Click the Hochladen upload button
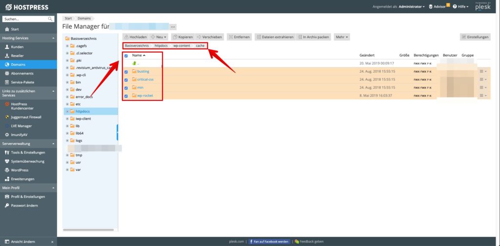 136,37
